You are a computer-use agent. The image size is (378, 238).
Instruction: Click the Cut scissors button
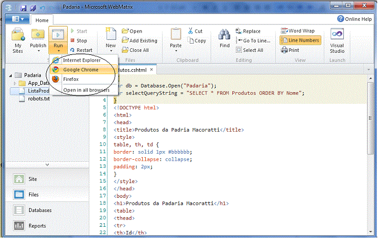pyautogui.click(x=195, y=31)
